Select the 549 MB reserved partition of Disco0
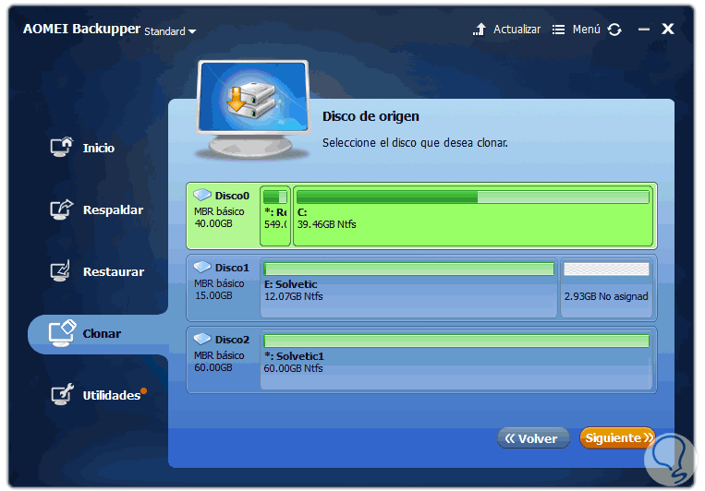The height and width of the screenshot is (491, 705). click(275, 216)
